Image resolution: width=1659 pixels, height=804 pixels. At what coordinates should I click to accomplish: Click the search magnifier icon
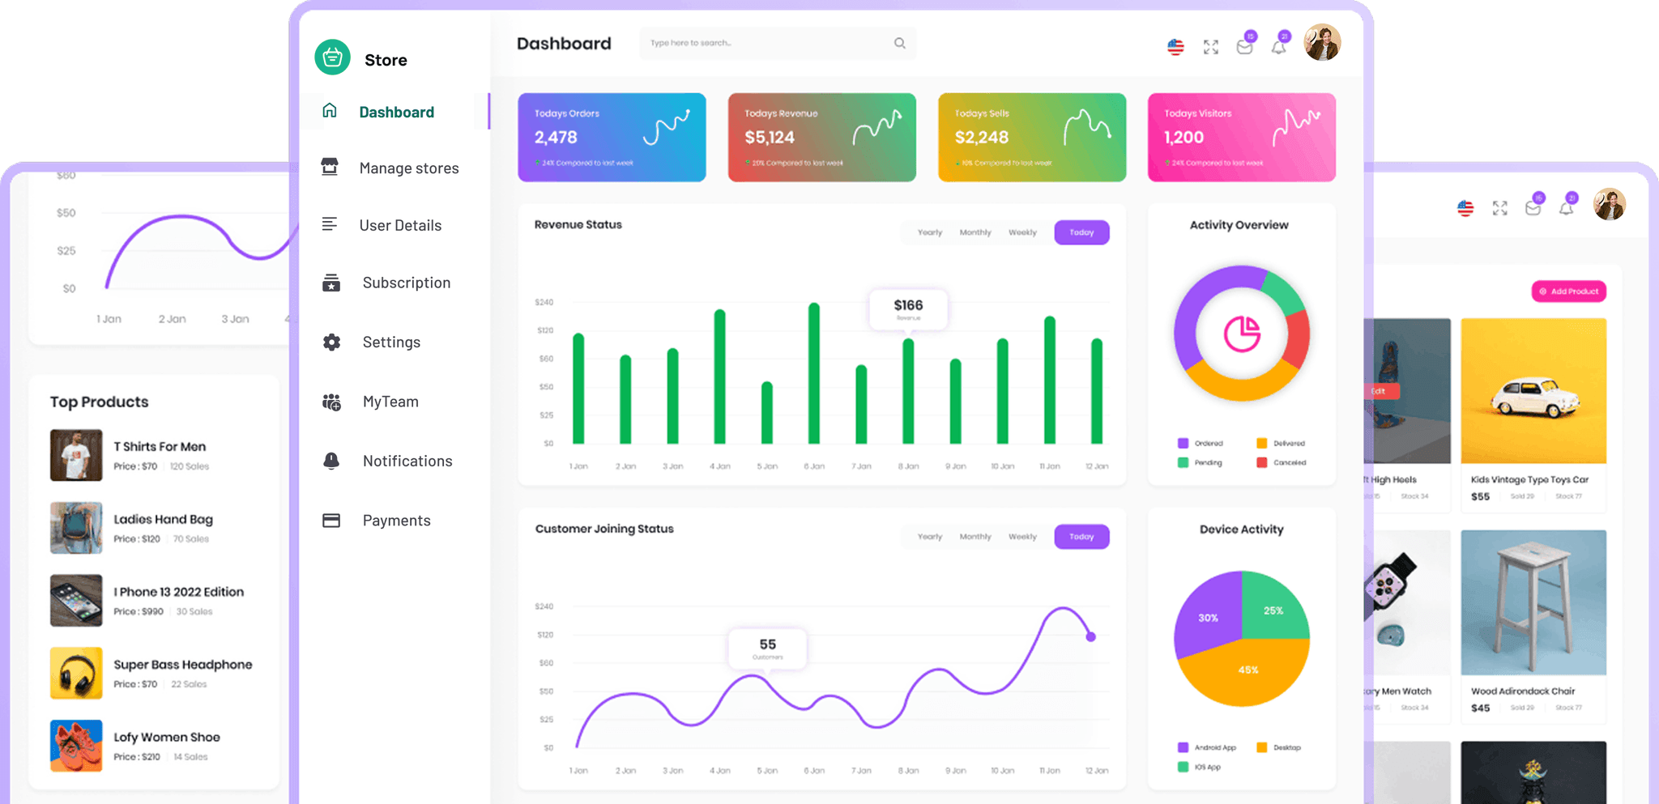click(899, 43)
